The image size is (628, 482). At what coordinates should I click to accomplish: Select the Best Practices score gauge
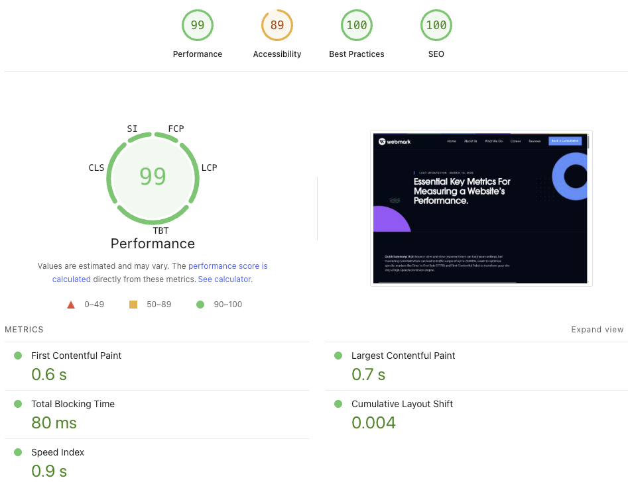coord(356,24)
